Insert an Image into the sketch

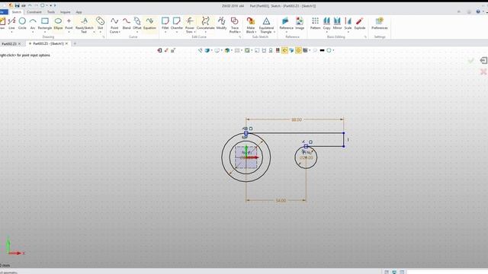click(x=300, y=24)
